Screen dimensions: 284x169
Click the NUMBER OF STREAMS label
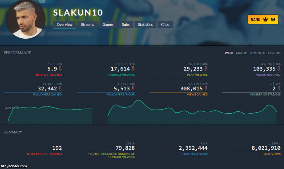coord(265,95)
